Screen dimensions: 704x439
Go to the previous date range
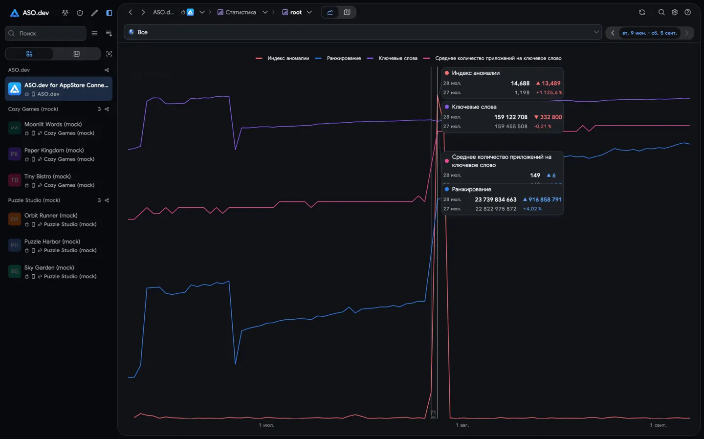click(x=613, y=33)
